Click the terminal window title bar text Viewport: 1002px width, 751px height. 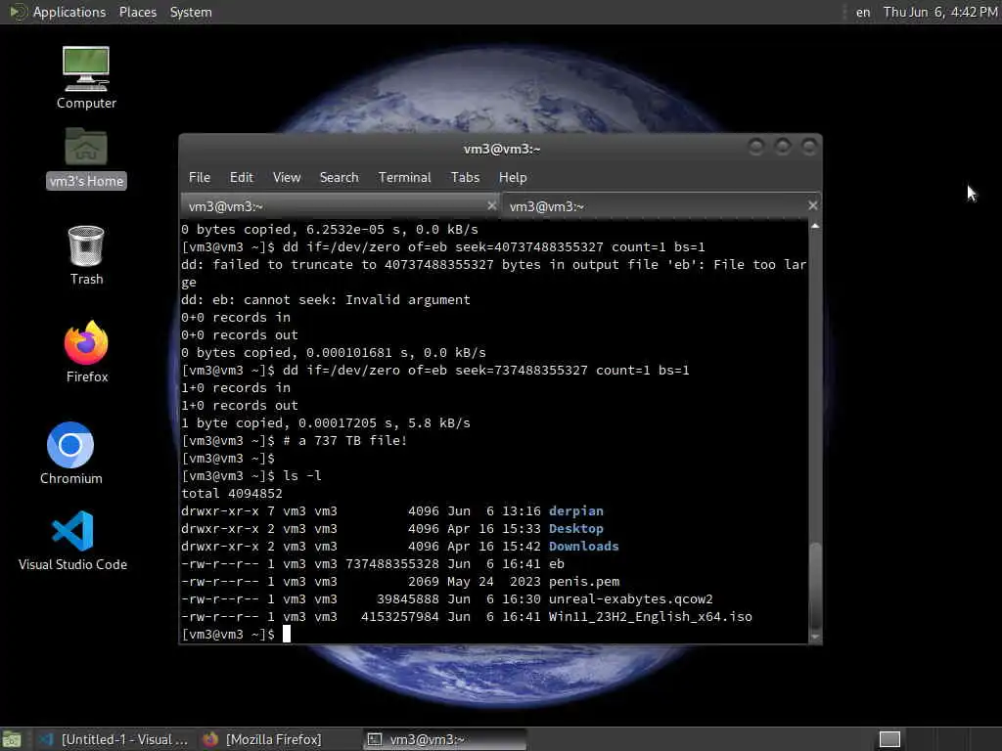coord(502,149)
